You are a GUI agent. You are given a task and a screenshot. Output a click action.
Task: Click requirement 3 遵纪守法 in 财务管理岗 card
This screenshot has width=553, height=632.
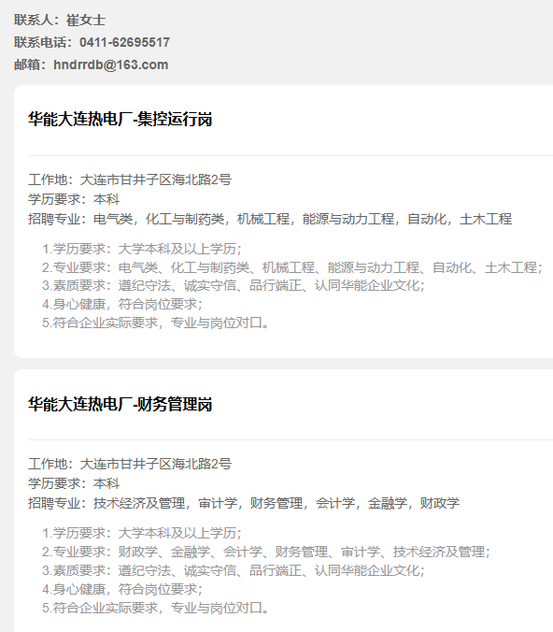coord(234,570)
